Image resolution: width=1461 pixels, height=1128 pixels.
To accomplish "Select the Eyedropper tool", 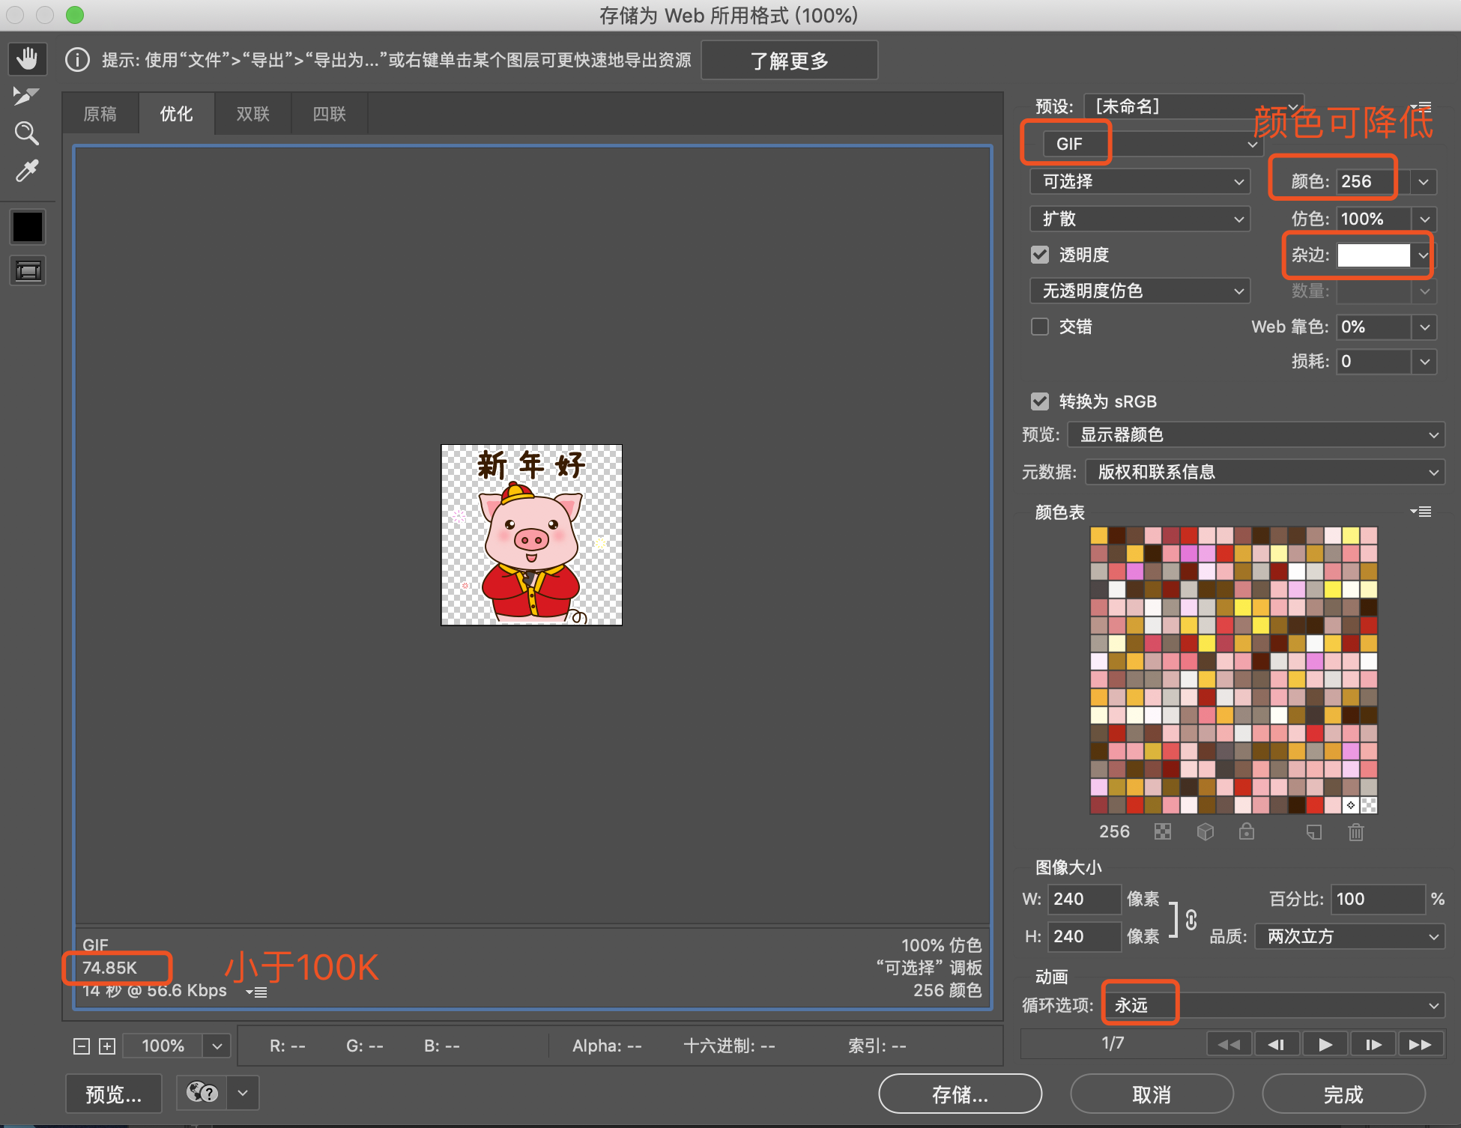I will (26, 172).
